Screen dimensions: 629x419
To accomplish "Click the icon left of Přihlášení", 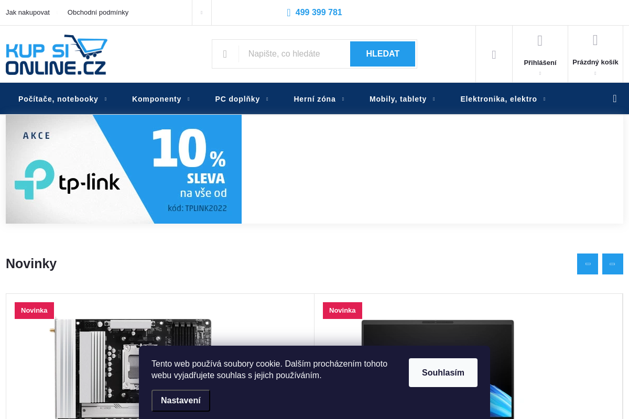I will pos(494,54).
